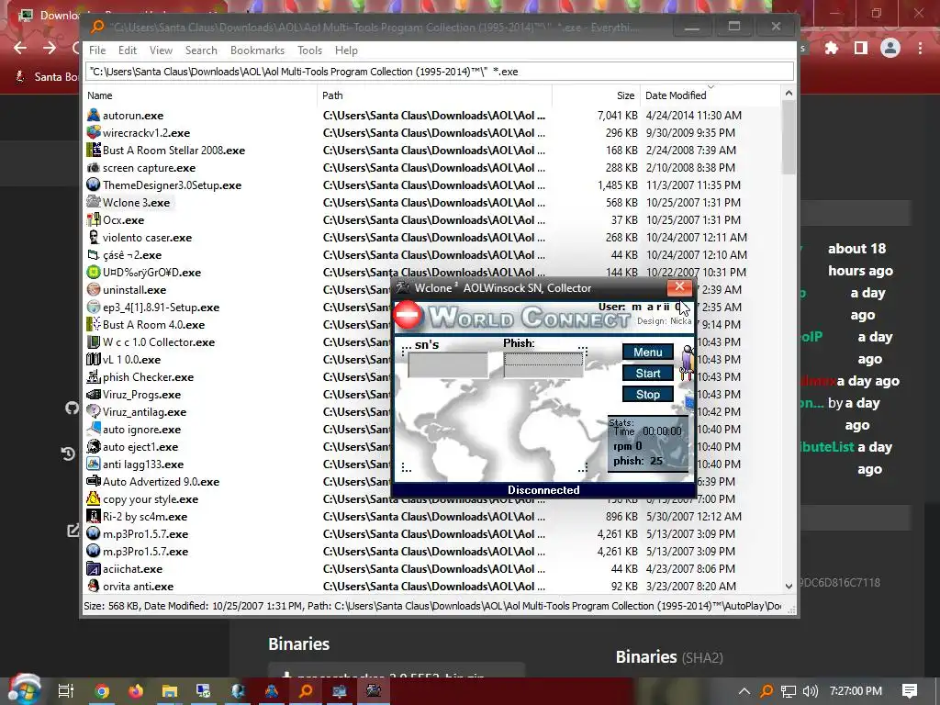Select the auto ignore.exe file name
Viewport: 940px width, 705px height.
pos(141,430)
